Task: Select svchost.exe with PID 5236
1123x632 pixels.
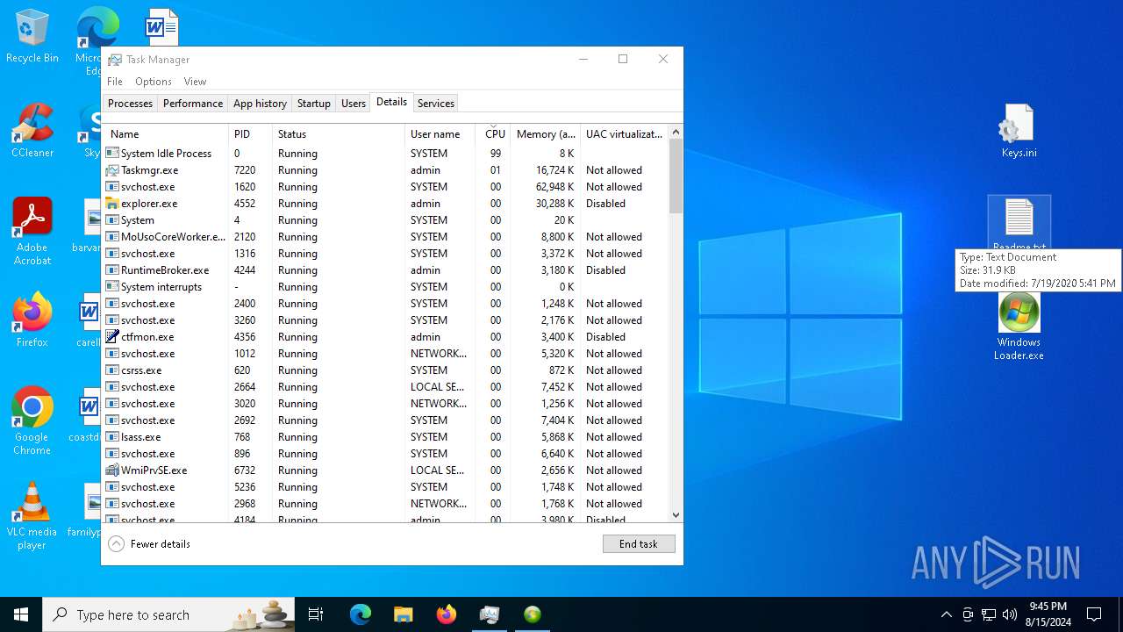Action: (386, 487)
